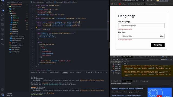
Task: Open tsconfig.json in explorer
Action: click(x=15, y=52)
